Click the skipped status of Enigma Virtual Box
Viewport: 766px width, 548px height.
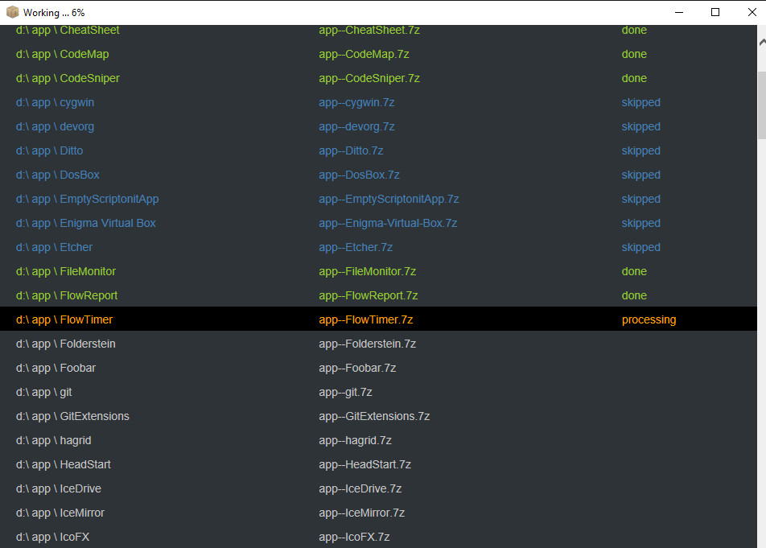[641, 224]
